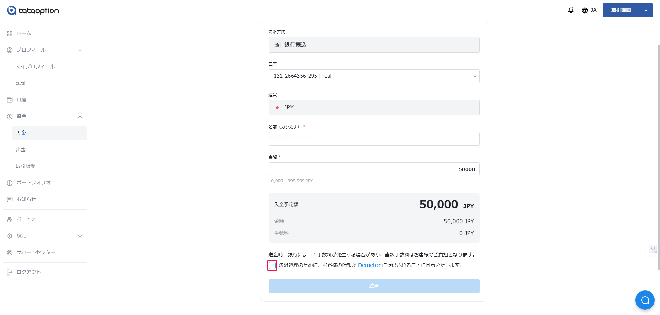Screen dimensions: 660x315
Task: Click the 名前 (カタカナ) input field
Action: [374, 139]
